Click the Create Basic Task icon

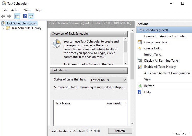[140, 42]
